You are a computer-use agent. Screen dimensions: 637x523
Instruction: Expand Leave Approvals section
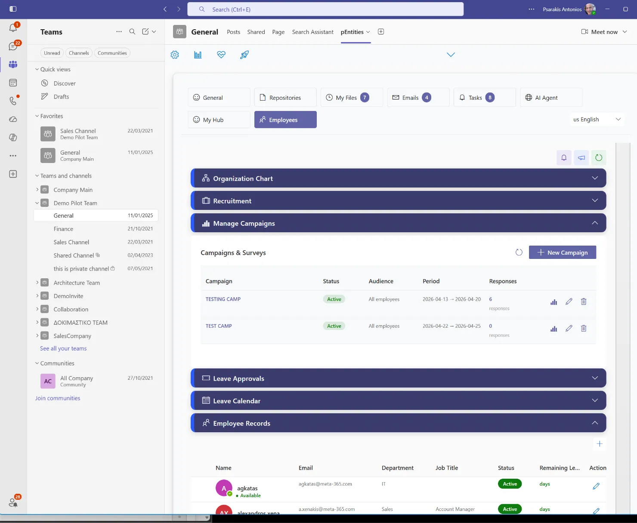(398, 378)
